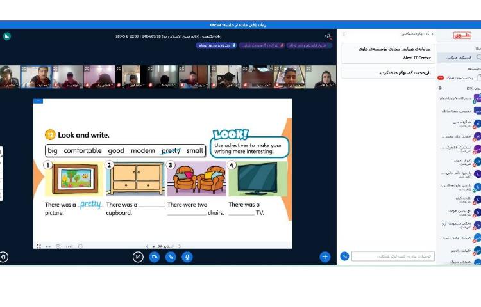Click presentation fullscreen icon
The image size is (481, 307).
38,246
